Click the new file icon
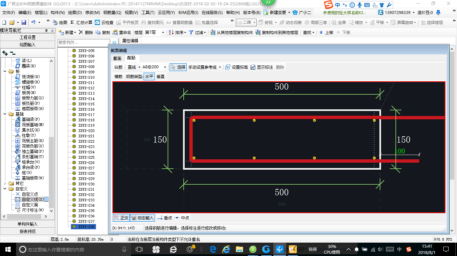 click(4, 22)
